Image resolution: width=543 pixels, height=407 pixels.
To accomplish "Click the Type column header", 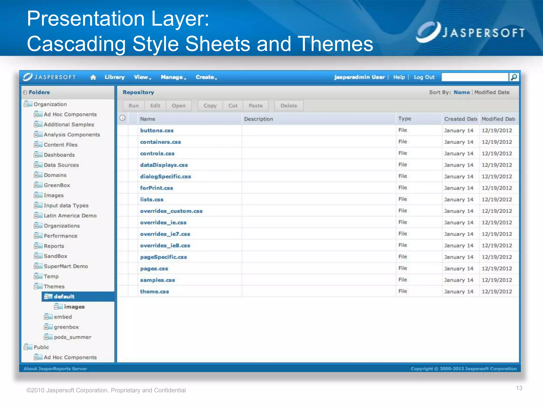I will 405,118.
